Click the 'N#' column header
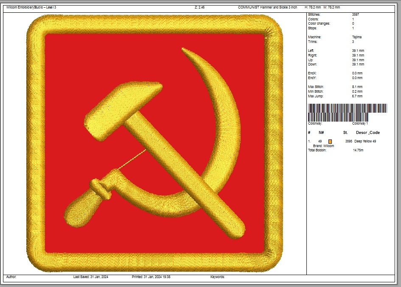Viewport: 401px width, 287px height. [321, 133]
